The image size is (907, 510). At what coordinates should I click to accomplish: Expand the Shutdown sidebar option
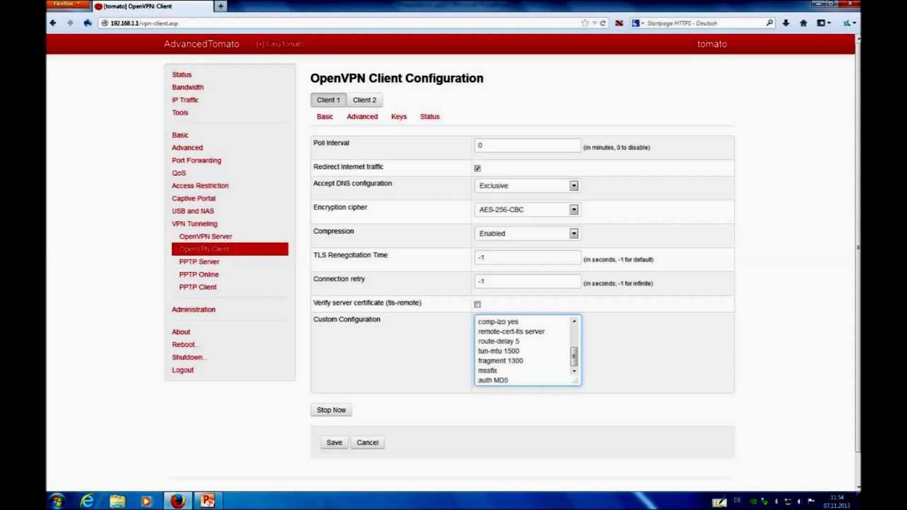tap(188, 357)
